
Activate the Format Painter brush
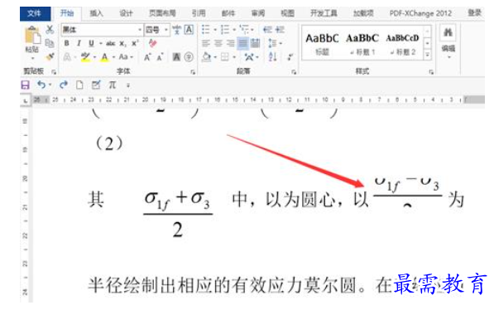pos(50,56)
